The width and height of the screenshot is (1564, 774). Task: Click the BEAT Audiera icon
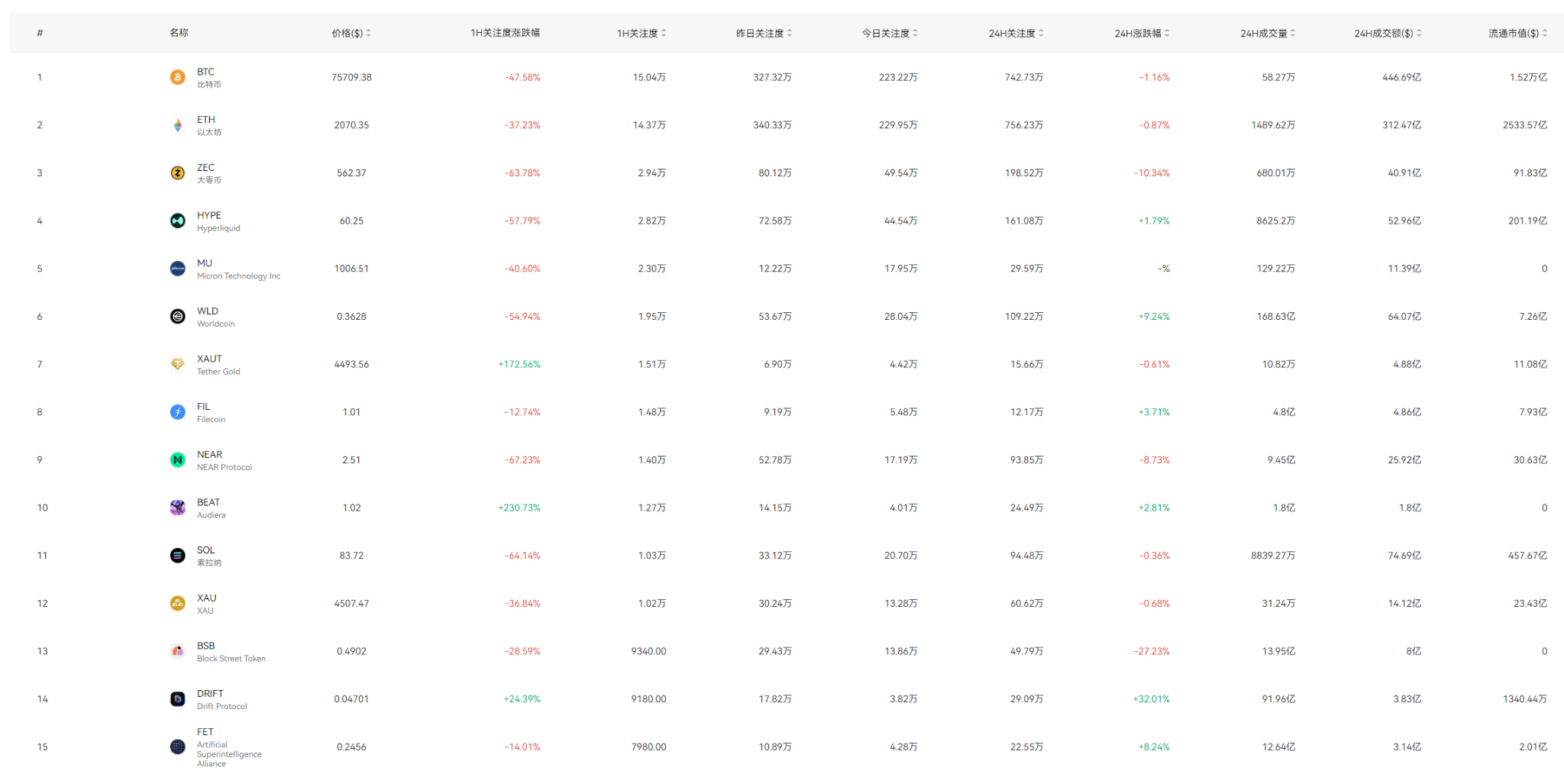point(177,508)
